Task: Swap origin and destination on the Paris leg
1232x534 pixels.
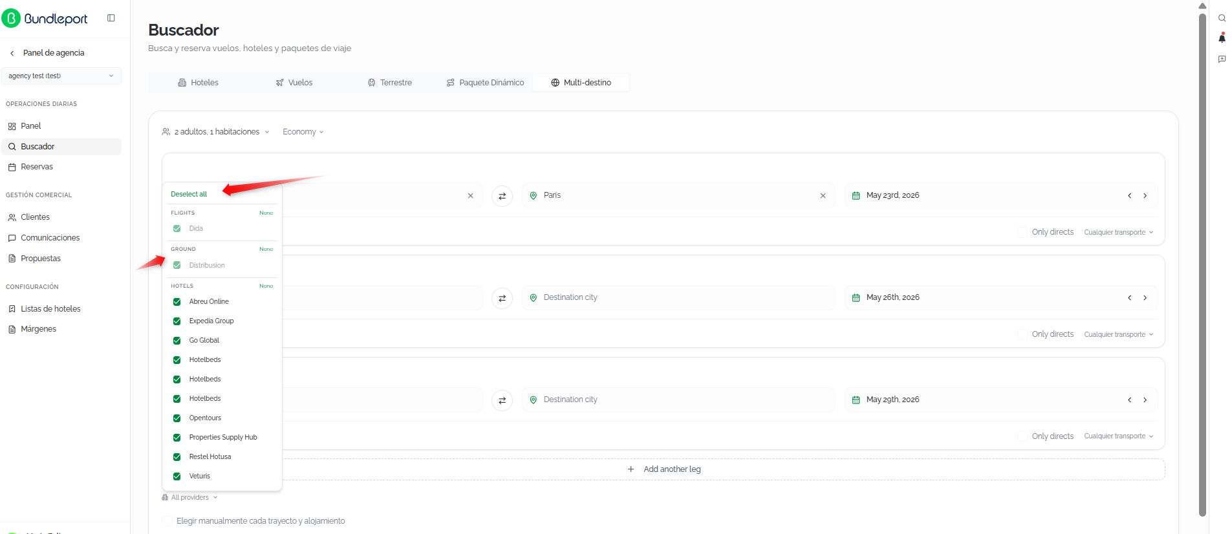Action: point(502,196)
